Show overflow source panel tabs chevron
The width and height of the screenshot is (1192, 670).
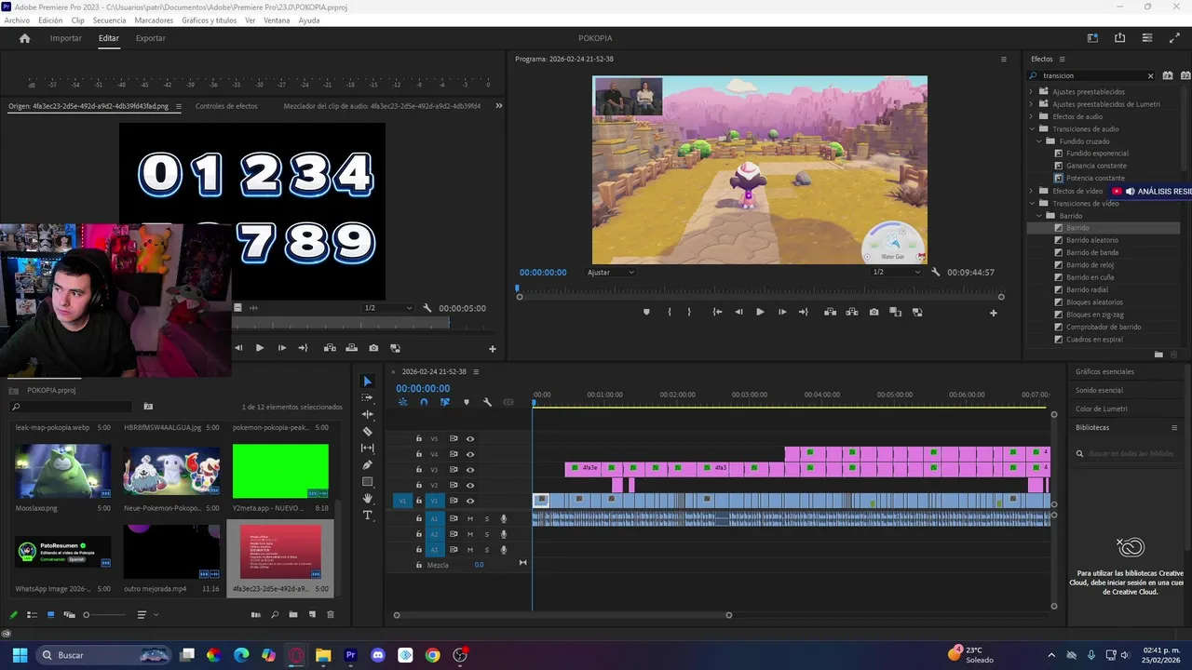498,106
